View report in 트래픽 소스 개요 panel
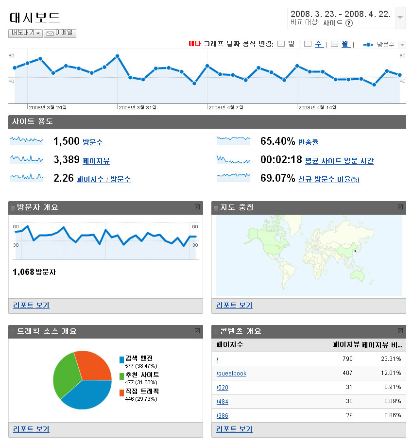 (31, 429)
